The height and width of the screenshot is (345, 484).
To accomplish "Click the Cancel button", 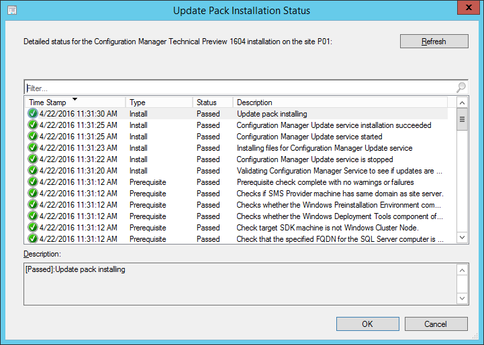I will (436, 324).
